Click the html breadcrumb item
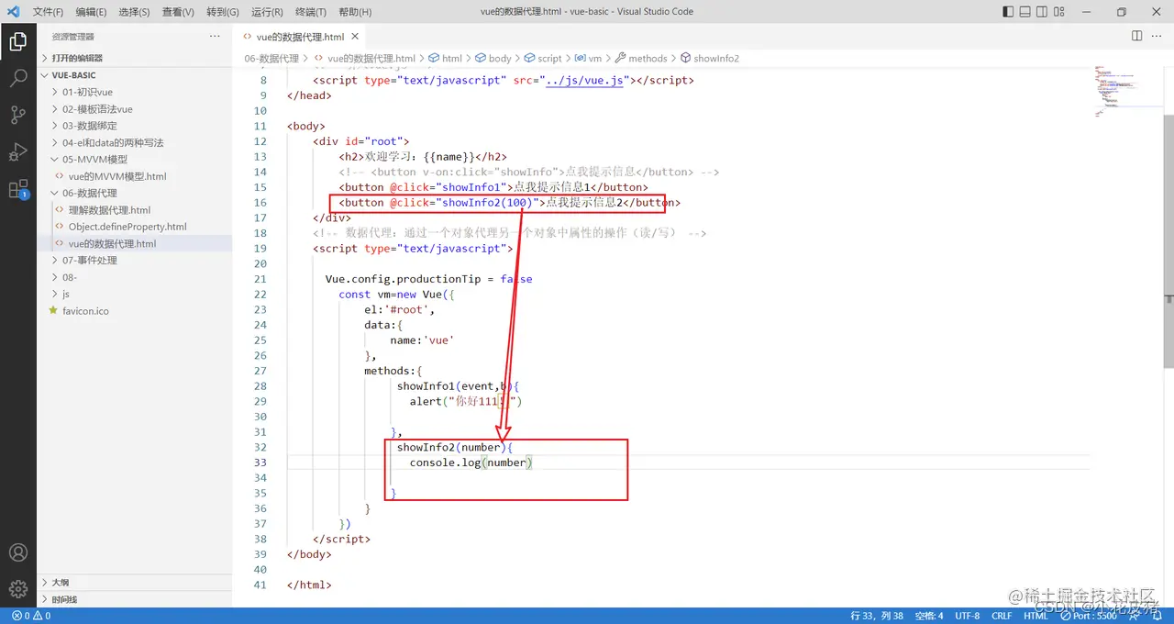This screenshot has width=1174, height=624. click(445, 58)
